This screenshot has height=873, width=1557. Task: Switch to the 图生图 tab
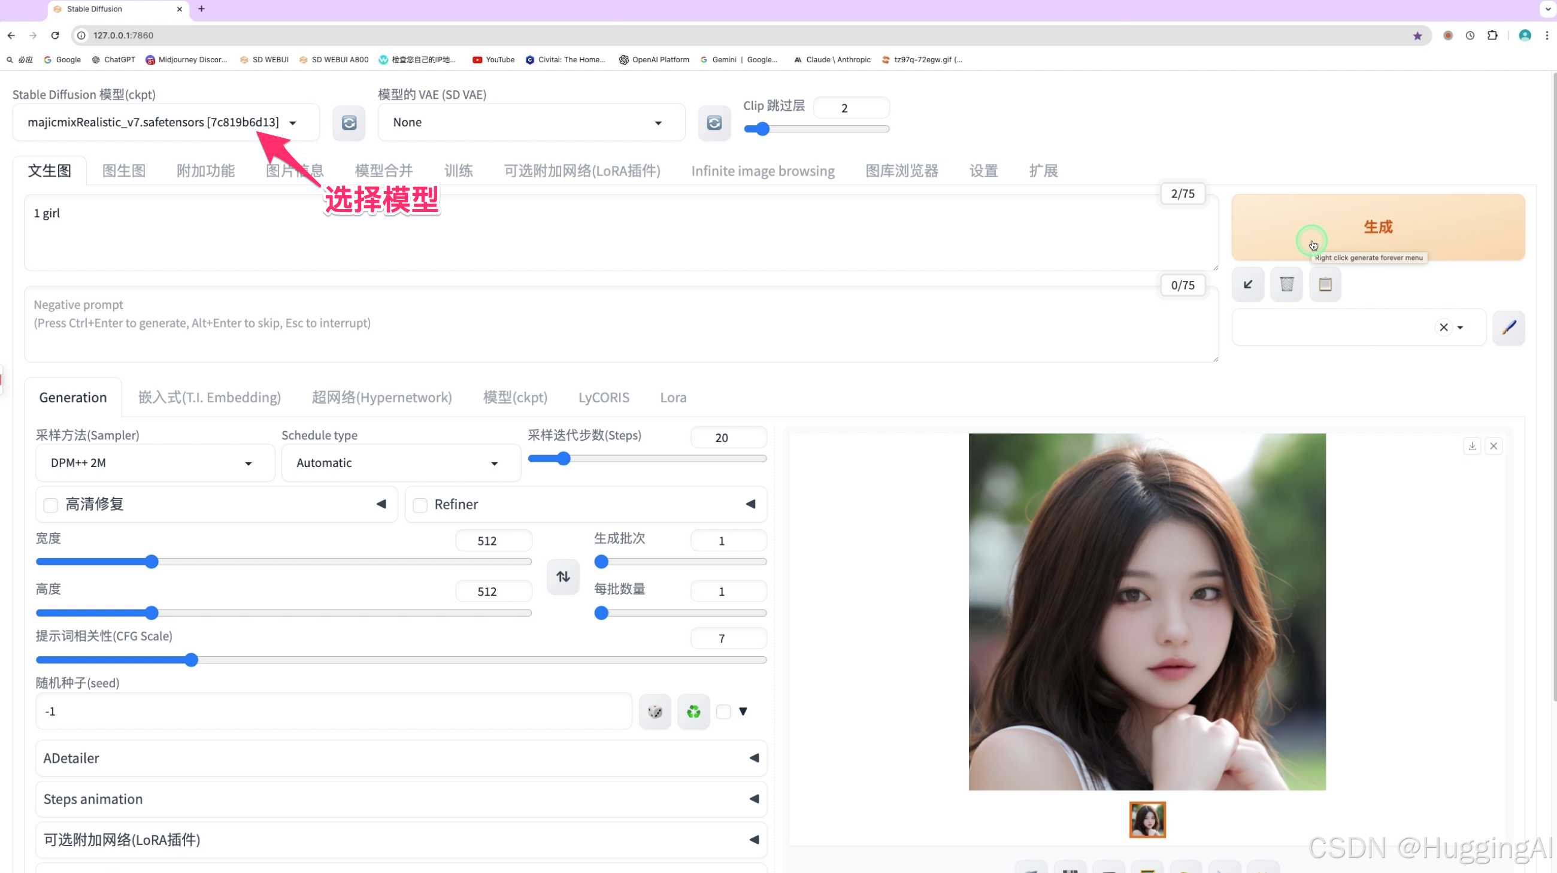tap(124, 171)
